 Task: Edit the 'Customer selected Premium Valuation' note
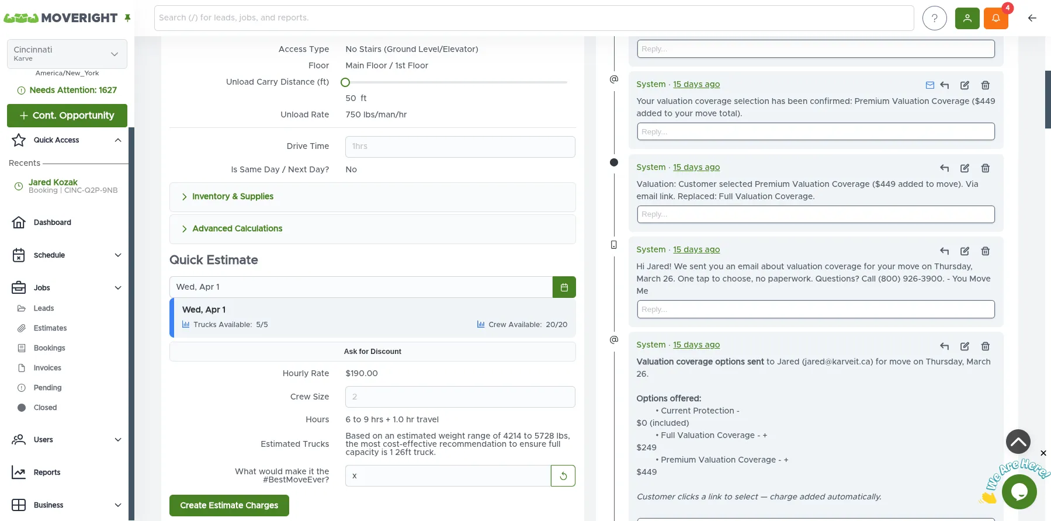(965, 168)
